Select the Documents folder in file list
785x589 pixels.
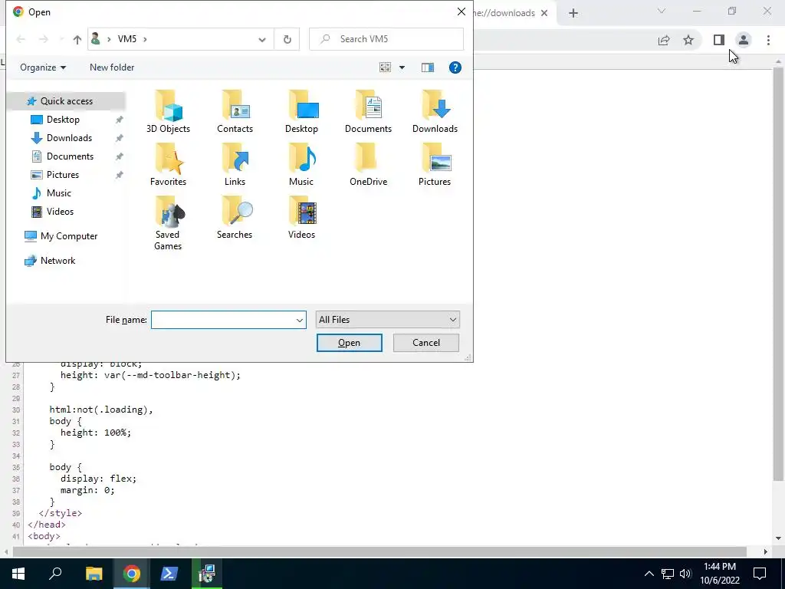[368, 112]
